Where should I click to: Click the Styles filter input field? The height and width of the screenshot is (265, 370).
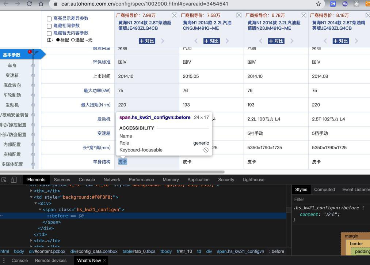[330, 199]
